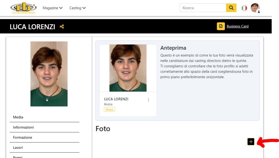Open the user avatar in header
The image size is (279, 158).
click(x=256, y=8)
